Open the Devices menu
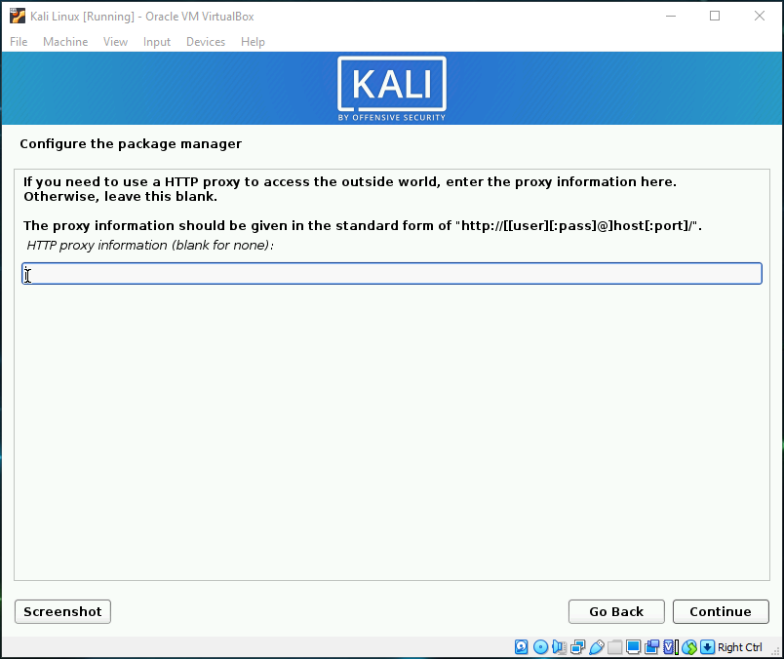This screenshot has width=784, height=659. point(206,42)
